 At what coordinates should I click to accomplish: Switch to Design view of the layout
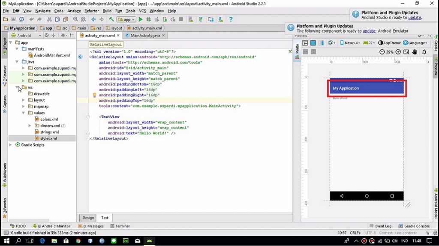[x=88, y=218]
